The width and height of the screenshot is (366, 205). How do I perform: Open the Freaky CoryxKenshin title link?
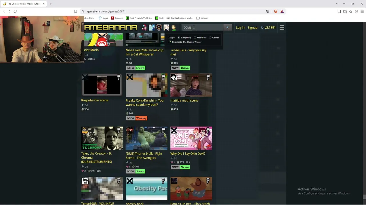[145, 102]
